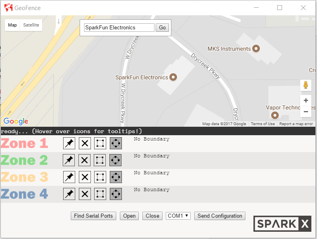Screen dimensions: 317x239
Task: Select Zone 2 rectangle boundary tool
Action: click(x=100, y=160)
